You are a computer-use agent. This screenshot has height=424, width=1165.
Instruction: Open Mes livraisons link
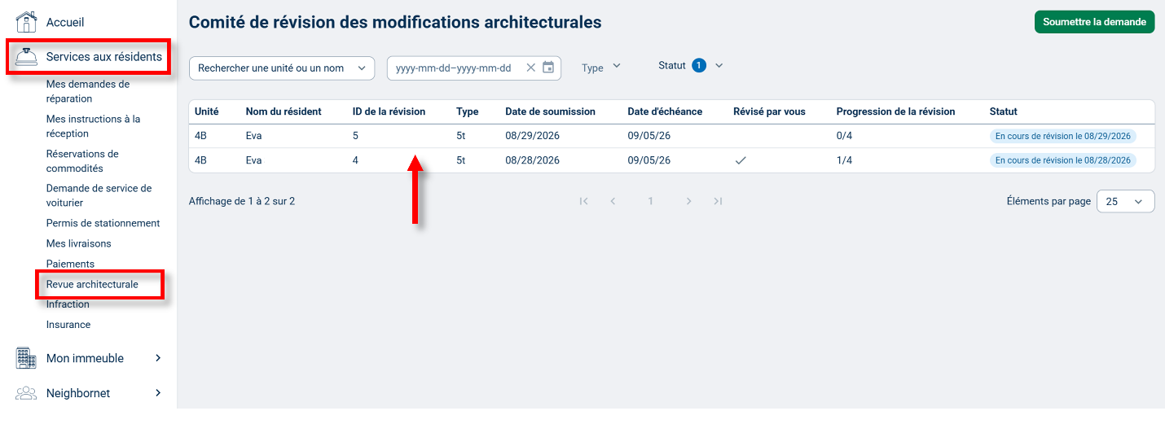point(78,243)
